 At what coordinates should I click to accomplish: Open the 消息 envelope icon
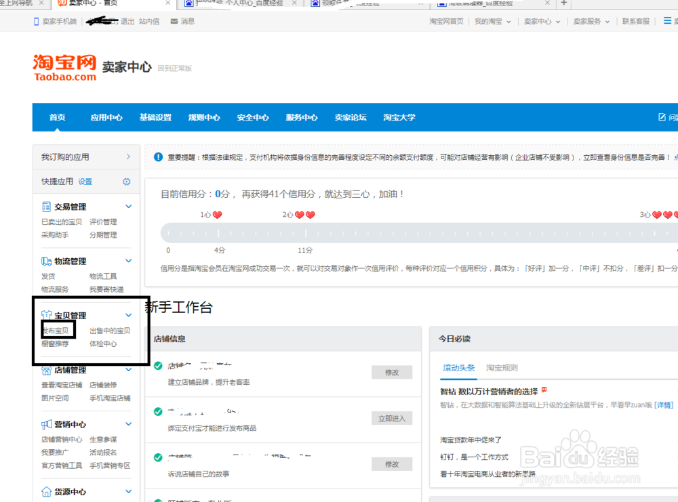tap(174, 21)
